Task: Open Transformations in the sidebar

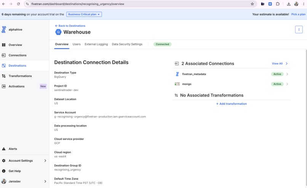Action: click(x=20, y=76)
